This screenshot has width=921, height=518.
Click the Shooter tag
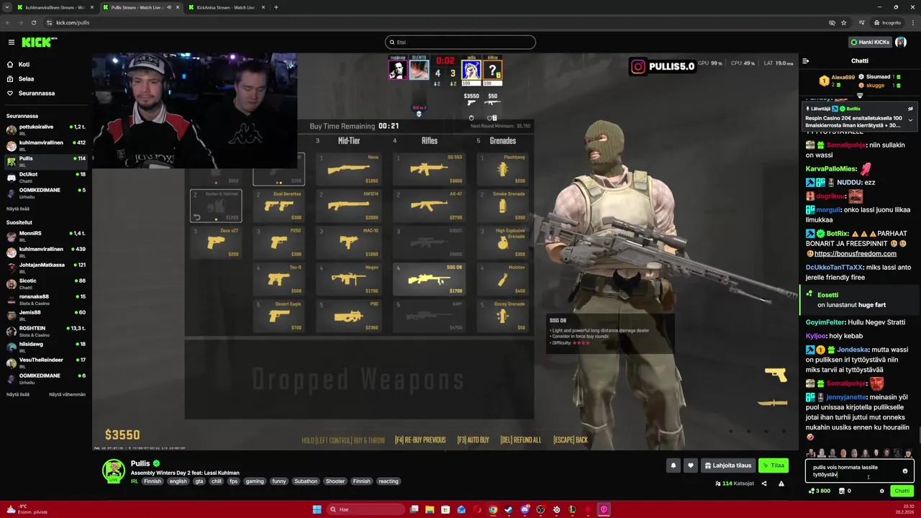[335, 481]
